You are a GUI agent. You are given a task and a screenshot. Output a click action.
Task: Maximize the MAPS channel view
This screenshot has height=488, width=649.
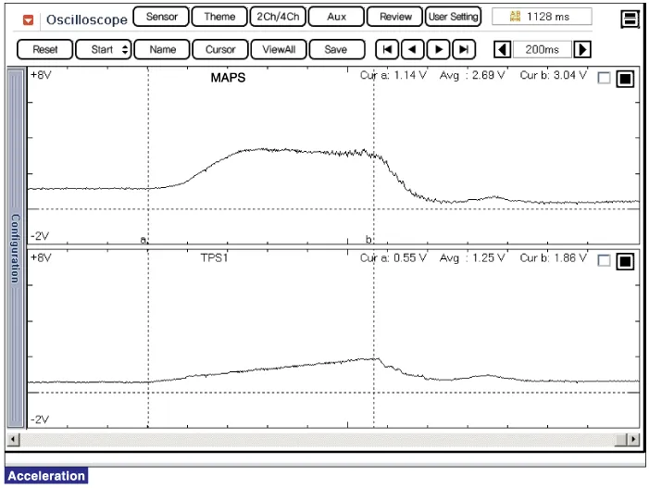pyautogui.click(x=625, y=80)
